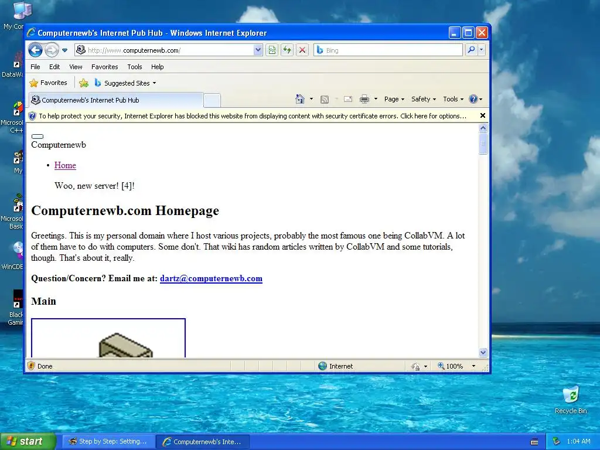Open the zoom level dropdown arrow
This screenshot has height=450, width=600.
click(473, 366)
